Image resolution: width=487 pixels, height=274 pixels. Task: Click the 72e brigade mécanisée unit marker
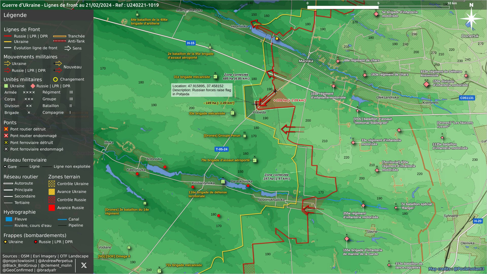point(159,271)
